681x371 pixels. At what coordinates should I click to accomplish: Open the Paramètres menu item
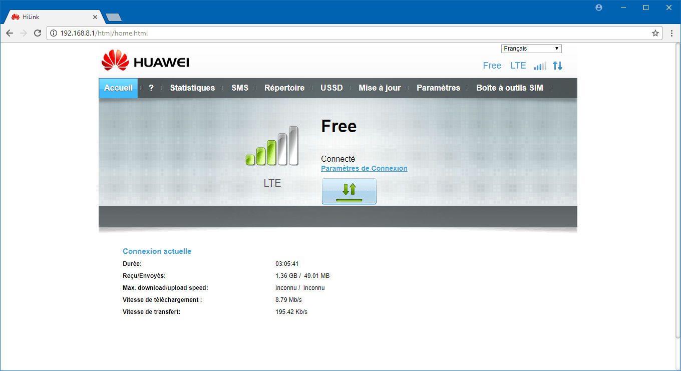pos(438,88)
